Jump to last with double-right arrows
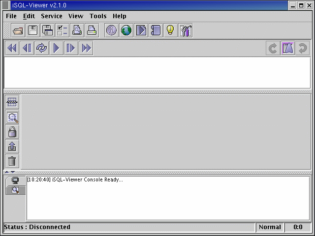The image size is (315, 236). point(86,48)
